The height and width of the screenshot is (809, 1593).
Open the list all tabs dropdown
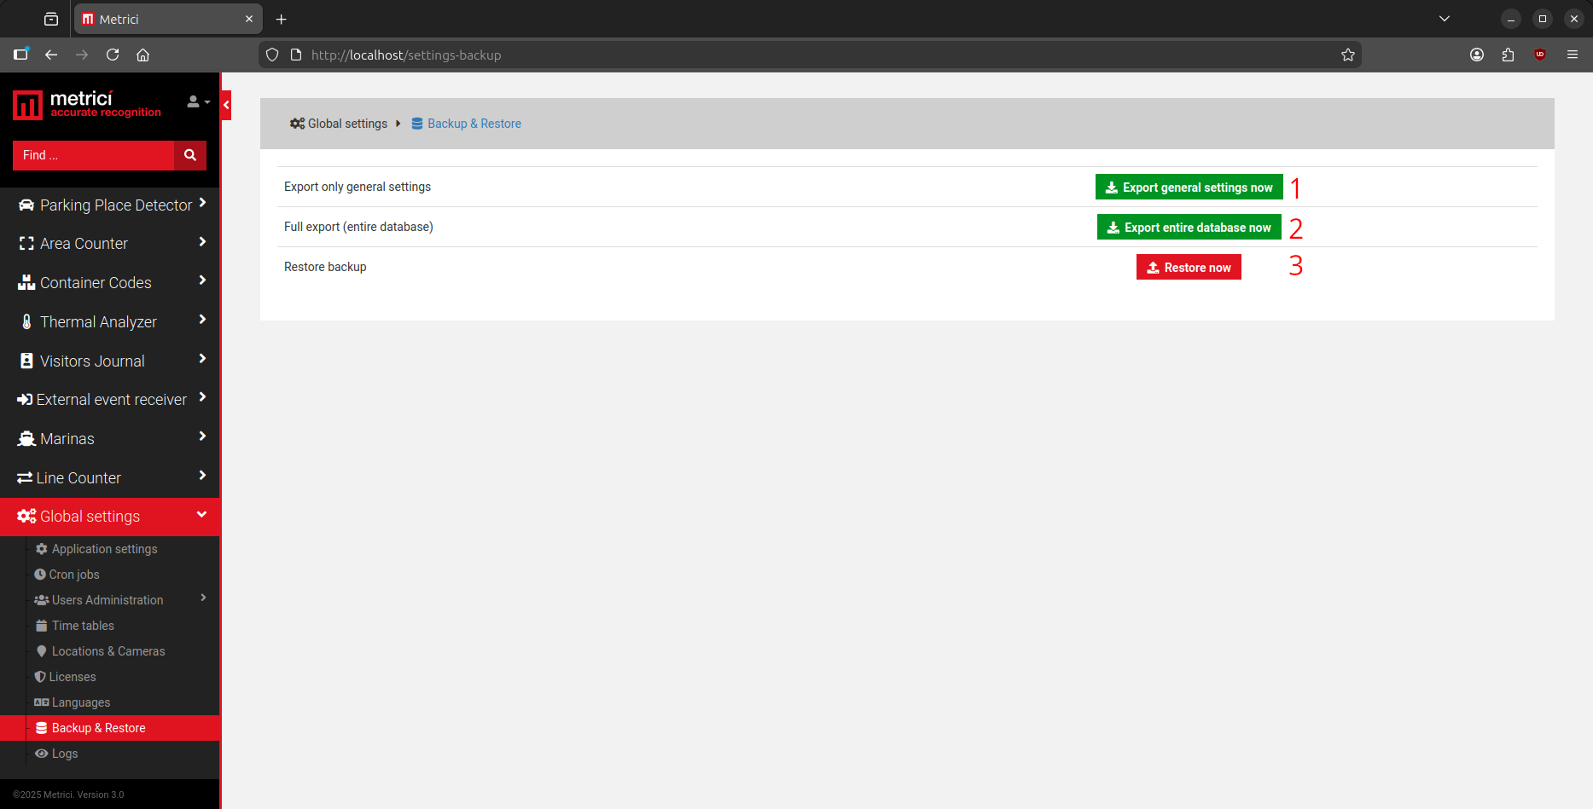click(x=1445, y=19)
